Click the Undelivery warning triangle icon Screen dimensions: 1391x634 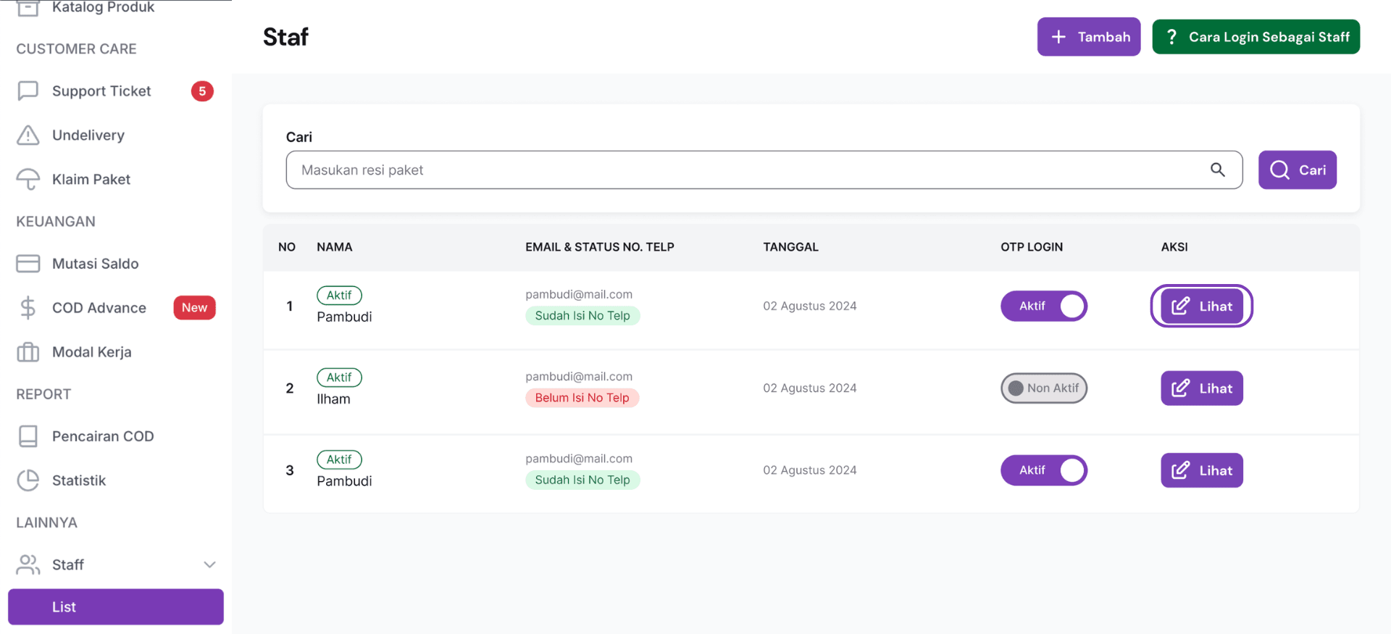[x=28, y=135]
